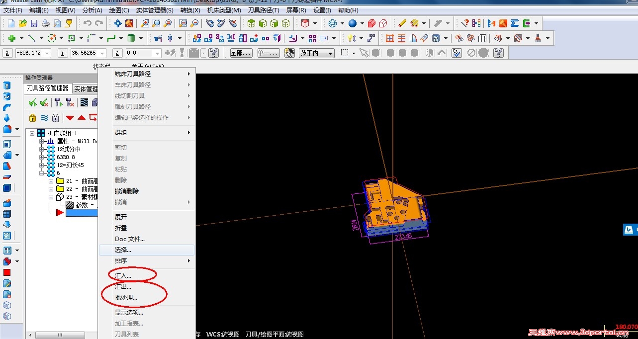
Task: Click the repaint screen icon
Action: pyautogui.click(x=129, y=23)
